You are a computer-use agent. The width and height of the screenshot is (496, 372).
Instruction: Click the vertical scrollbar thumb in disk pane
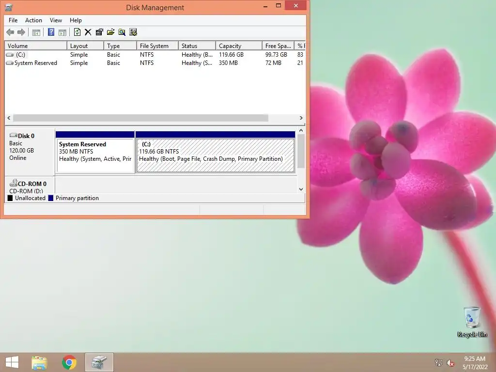click(x=301, y=151)
